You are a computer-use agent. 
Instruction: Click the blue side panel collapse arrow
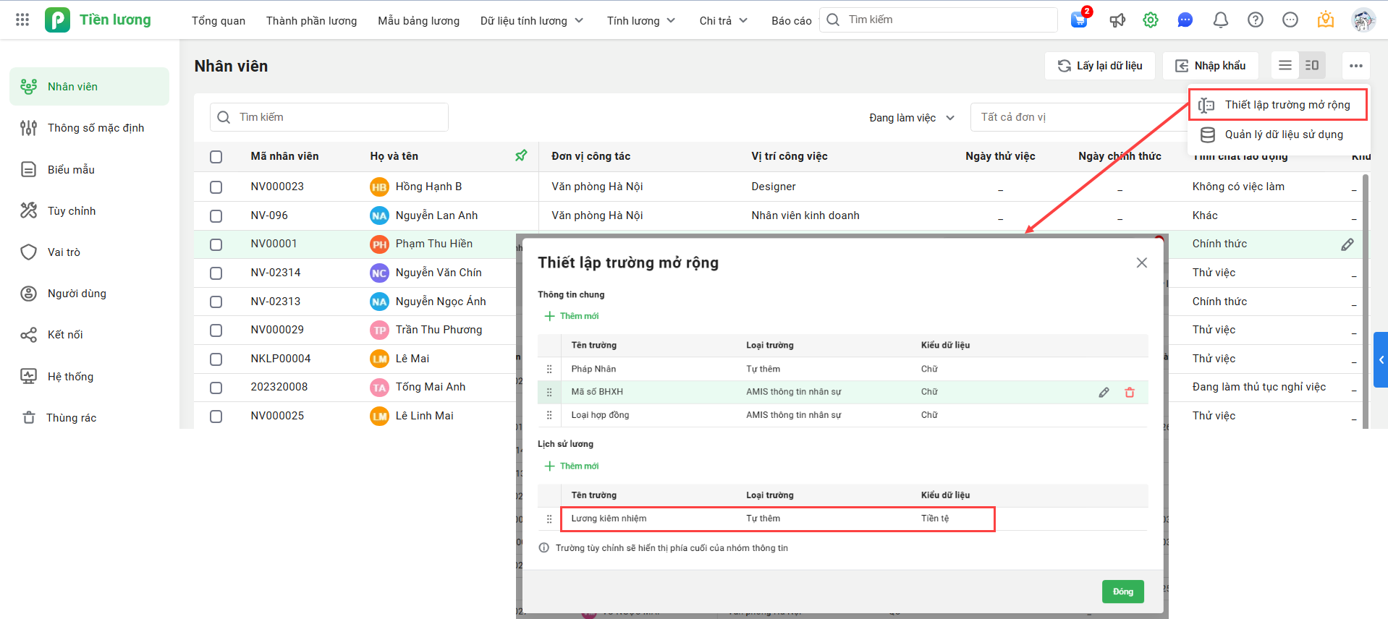click(1381, 359)
